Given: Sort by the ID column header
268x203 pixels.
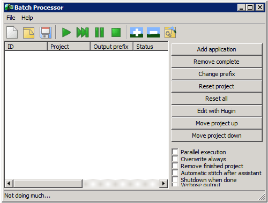Looking at the screenshot, I should tap(26, 47).
